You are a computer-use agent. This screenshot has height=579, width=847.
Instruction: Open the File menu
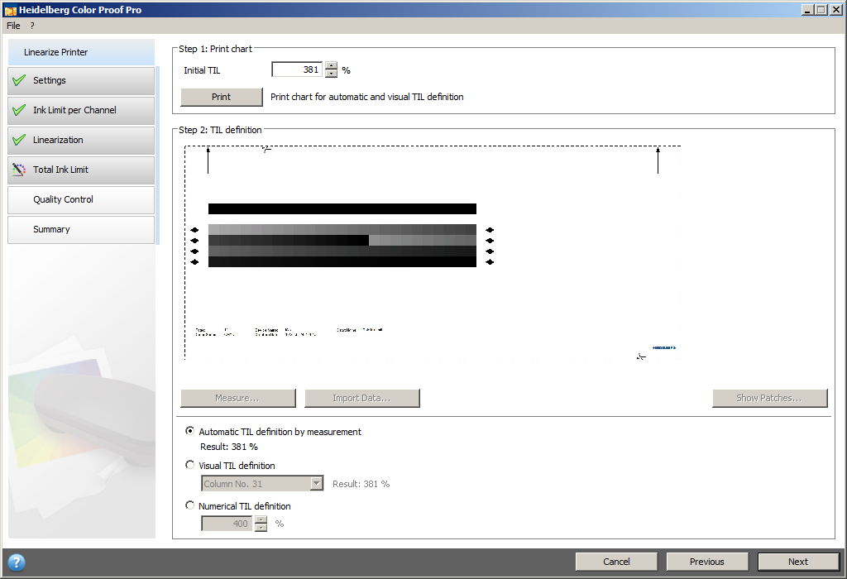pyautogui.click(x=13, y=26)
